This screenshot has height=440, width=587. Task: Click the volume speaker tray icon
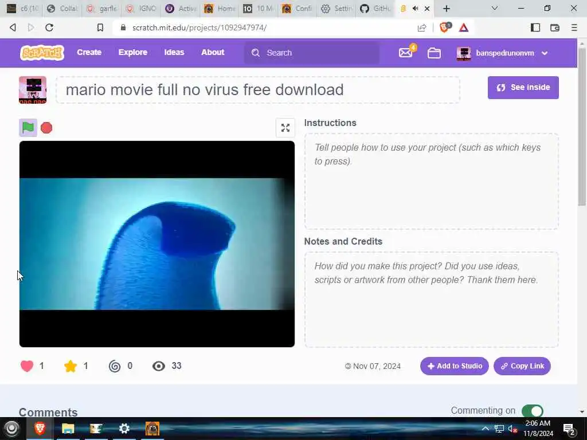point(512,429)
